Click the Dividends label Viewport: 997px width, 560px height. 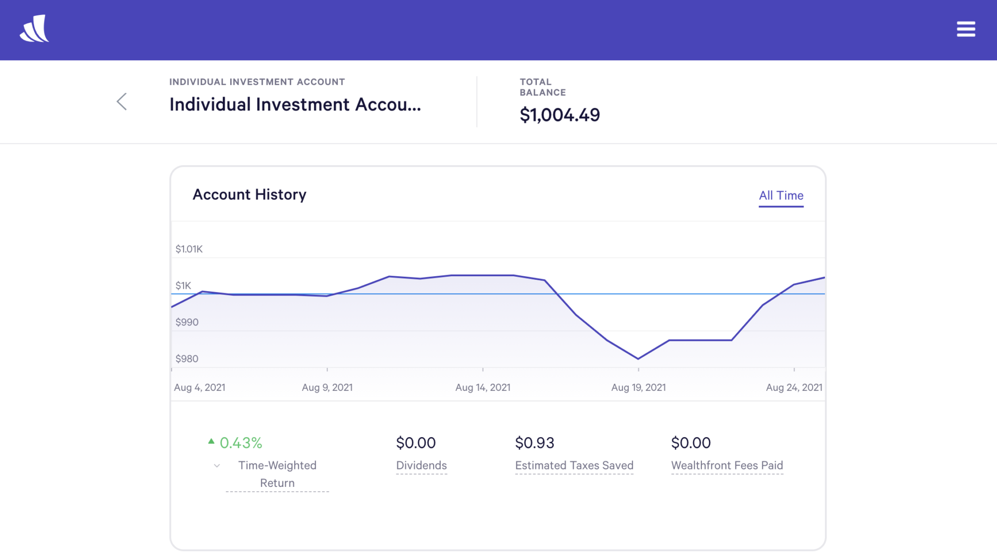421,465
